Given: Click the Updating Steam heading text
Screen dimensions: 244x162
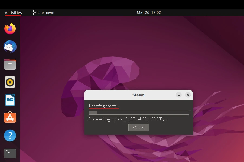Looking at the screenshot, I should coord(104,106).
